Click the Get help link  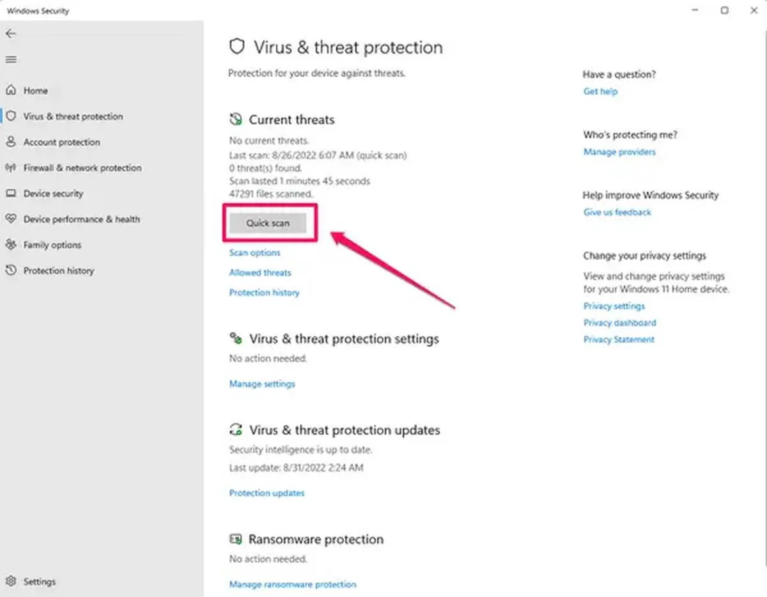[600, 91]
